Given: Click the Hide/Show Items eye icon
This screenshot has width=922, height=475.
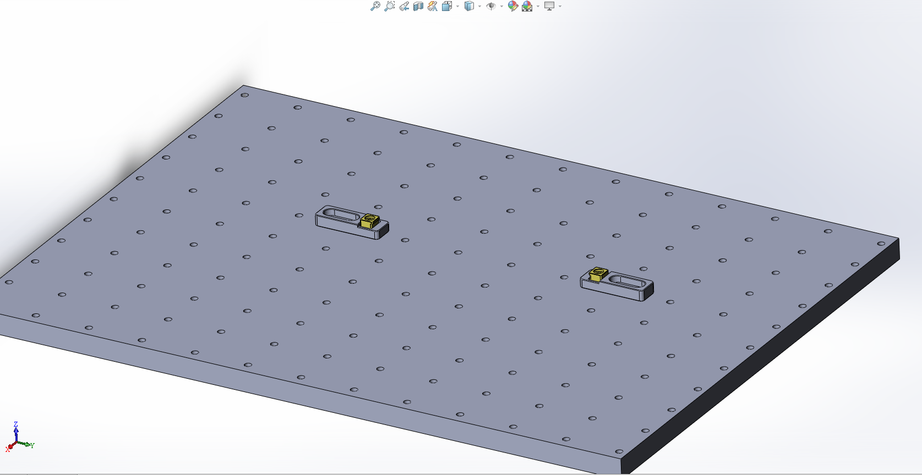Looking at the screenshot, I should click(491, 6).
